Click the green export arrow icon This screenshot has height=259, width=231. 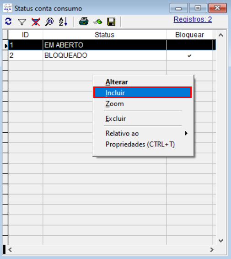(97, 22)
